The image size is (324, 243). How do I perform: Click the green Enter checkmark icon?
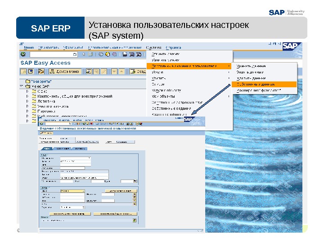pos(23,54)
